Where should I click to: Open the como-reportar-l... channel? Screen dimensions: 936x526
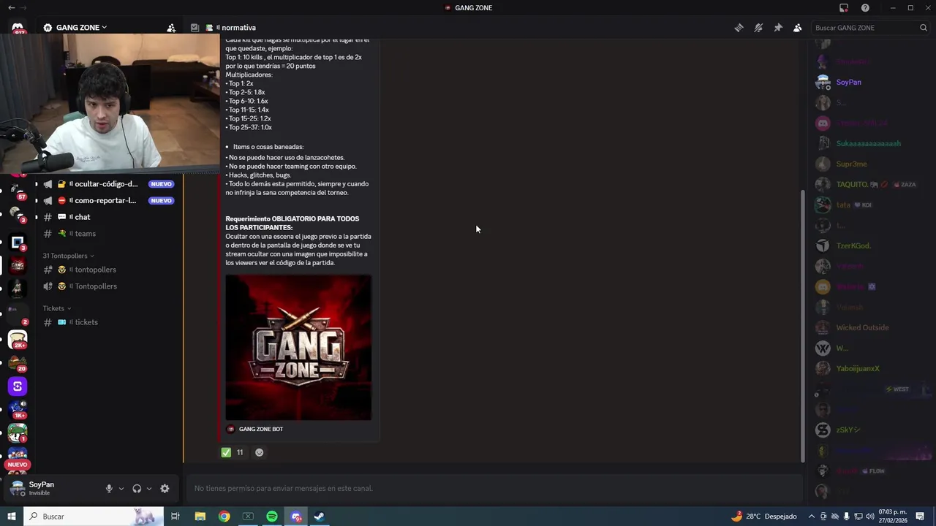[x=108, y=200]
